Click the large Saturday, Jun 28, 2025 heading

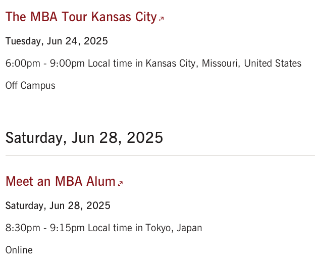pyautogui.click(x=84, y=138)
